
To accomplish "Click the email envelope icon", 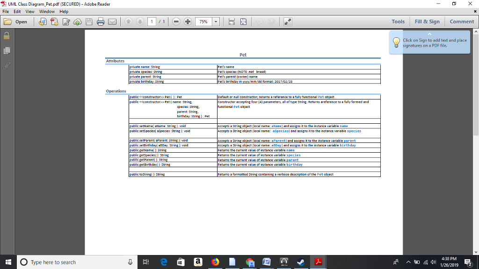I will [x=112, y=21].
